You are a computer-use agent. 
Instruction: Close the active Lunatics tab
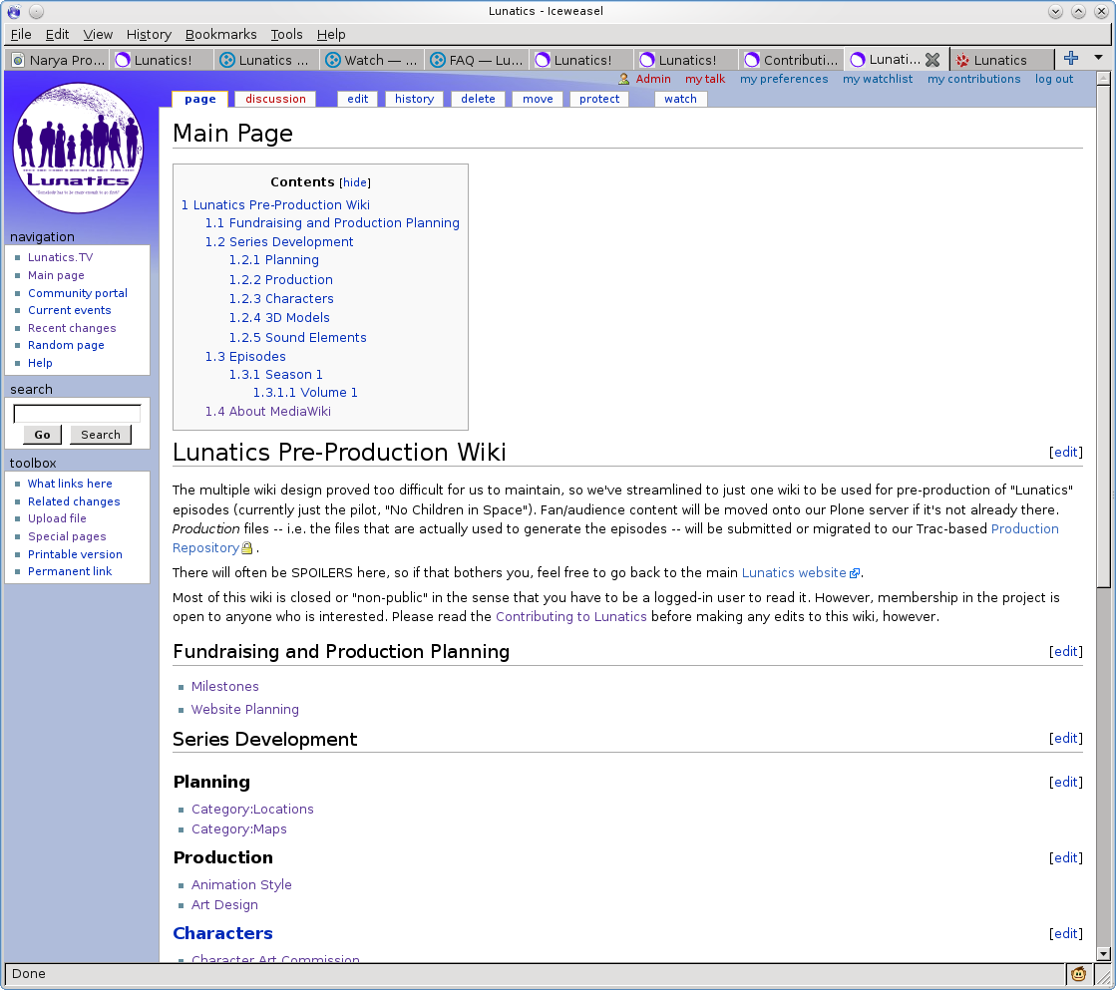tap(932, 60)
